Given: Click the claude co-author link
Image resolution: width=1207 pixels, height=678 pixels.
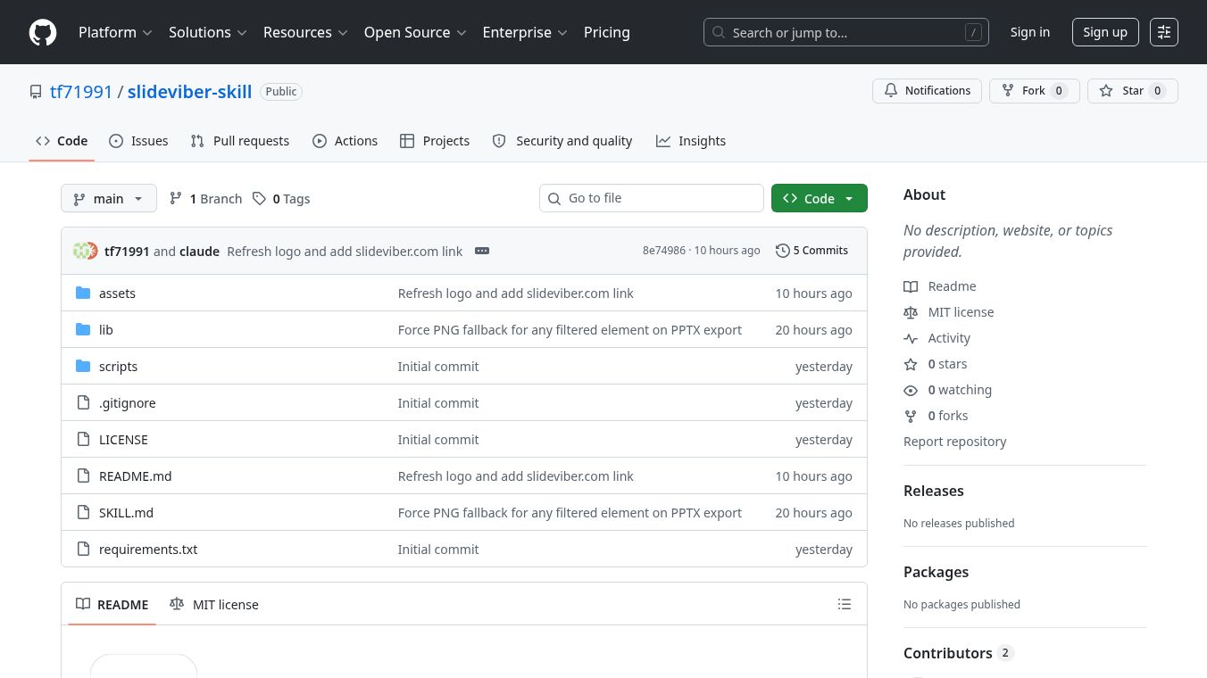Looking at the screenshot, I should (199, 252).
